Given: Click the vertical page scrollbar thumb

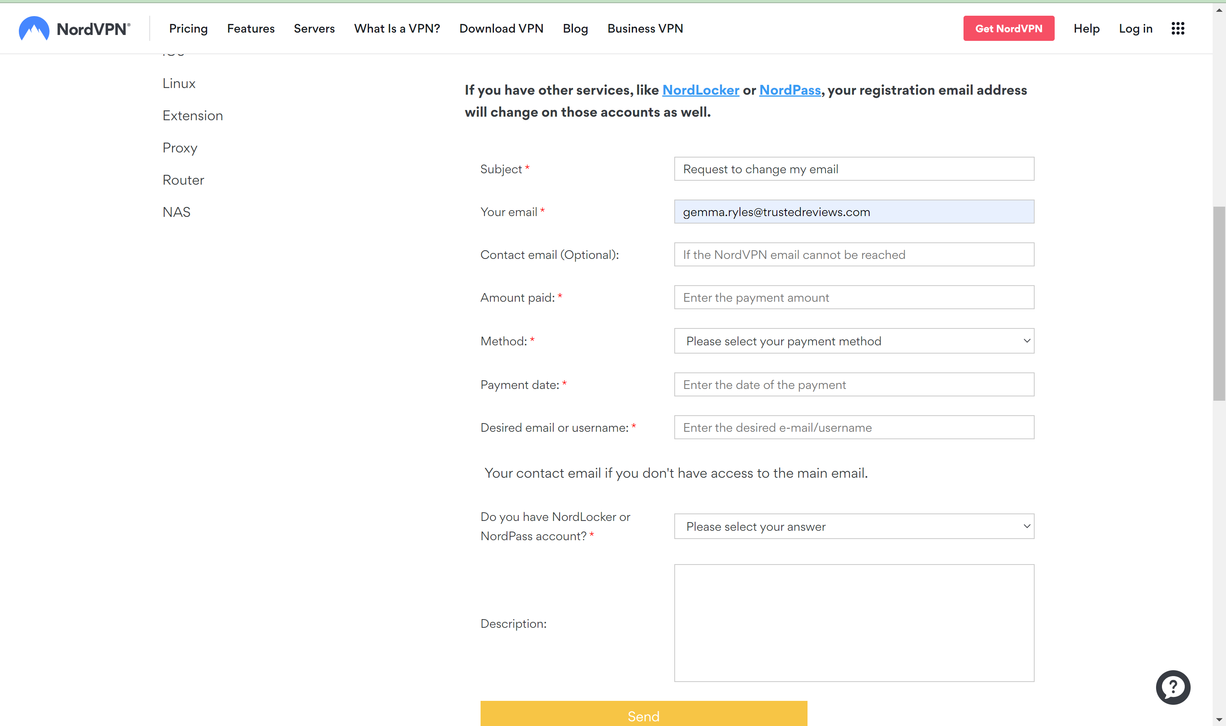Looking at the screenshot, I should 1219,304.
